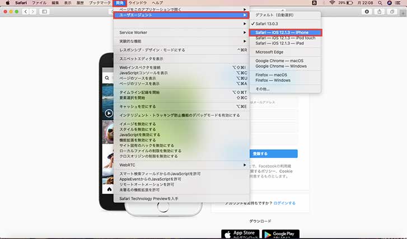Open the Share button in toolbar

click(380, 11)
